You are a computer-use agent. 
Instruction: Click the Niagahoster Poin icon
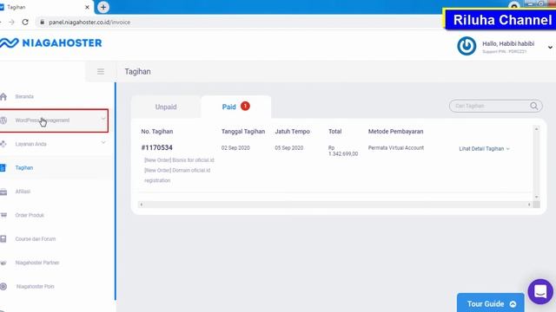pyautogui.click(x=3, y=287)
